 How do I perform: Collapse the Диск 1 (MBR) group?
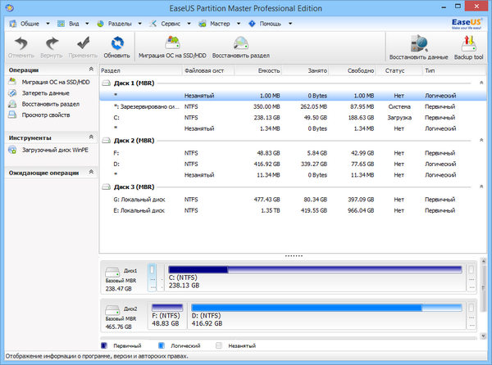click(481, 83)
